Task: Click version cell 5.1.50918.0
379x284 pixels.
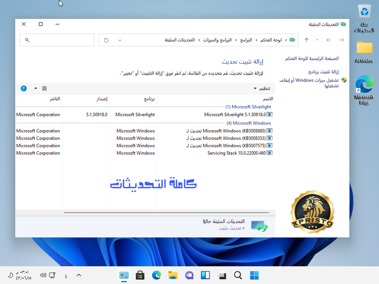Action: (97, 114)
